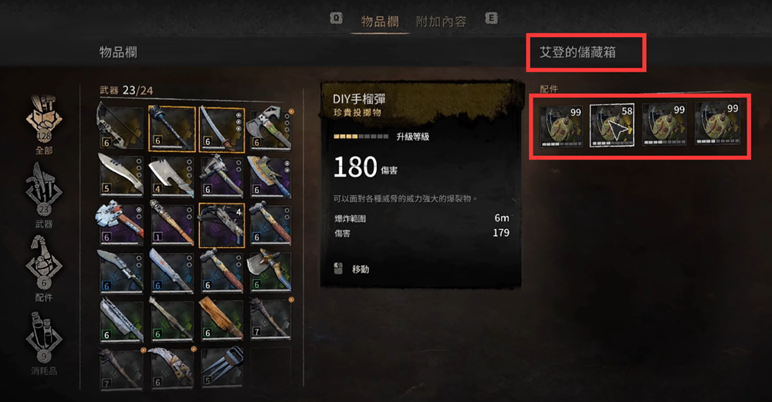The width and height of the screenshot is (772, 402).
Task: Click the Q key previous-tab indicator
Action: (337, 19)
